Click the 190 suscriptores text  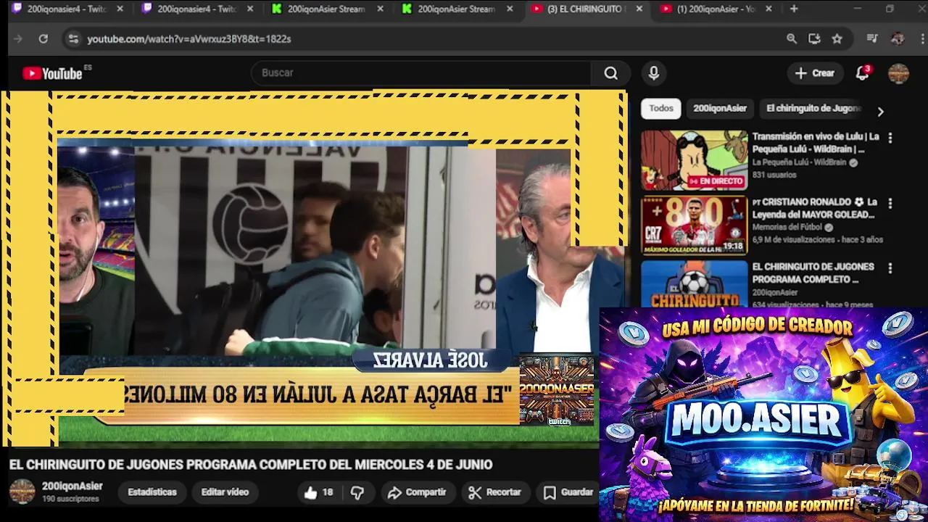pyautogui.click(x=70, y=499)
